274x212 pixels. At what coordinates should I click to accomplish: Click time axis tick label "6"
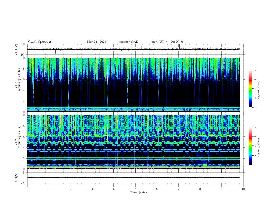(157, 189)
